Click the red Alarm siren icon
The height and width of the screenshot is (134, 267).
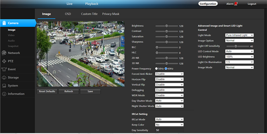tap(236, 4)
